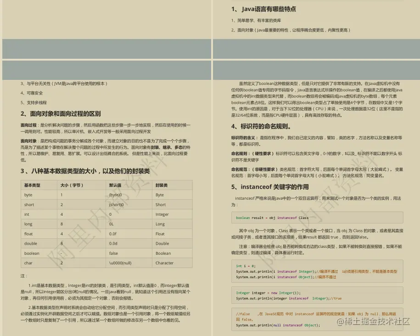Select the wrapper class cell "Long"
Screen dimensions: 420x336
point(160,224)
